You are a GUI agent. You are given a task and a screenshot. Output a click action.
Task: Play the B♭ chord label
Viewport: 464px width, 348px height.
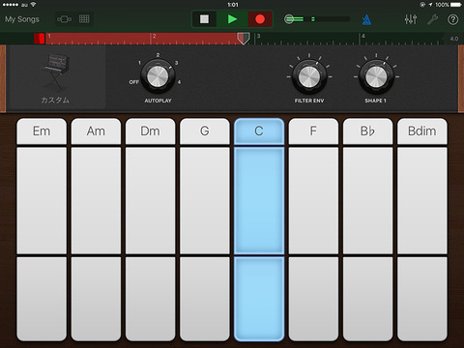(367, 131)
